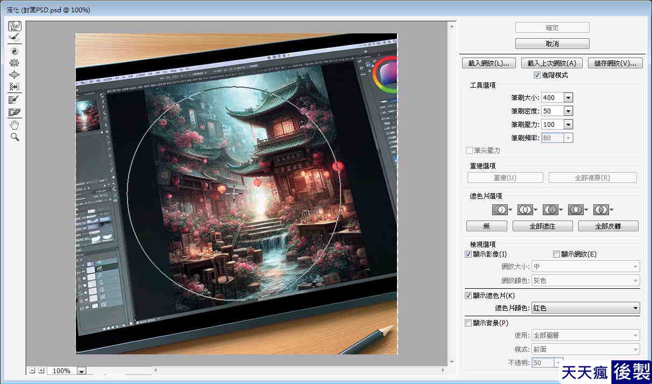Click the 無 mask button
652x384 pixels.
pyautogui.click(x=487, y=226)
